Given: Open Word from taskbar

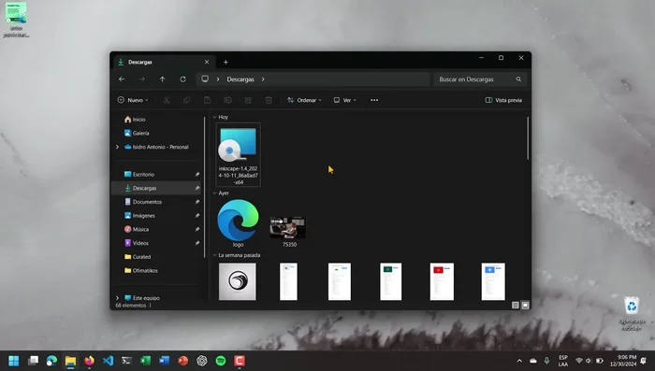Looking at the screenshot, I should pos(164,361).
